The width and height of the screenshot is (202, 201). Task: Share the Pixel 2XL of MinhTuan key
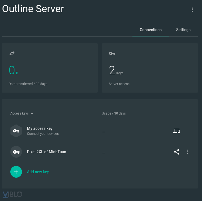click(177, 152)
